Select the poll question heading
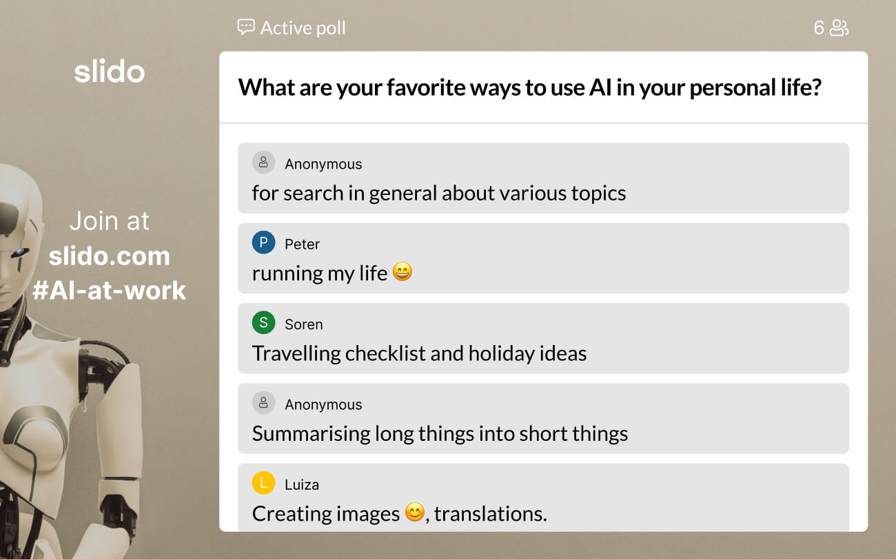Screen dimensions: 896x560 click(x=529, y=87)
